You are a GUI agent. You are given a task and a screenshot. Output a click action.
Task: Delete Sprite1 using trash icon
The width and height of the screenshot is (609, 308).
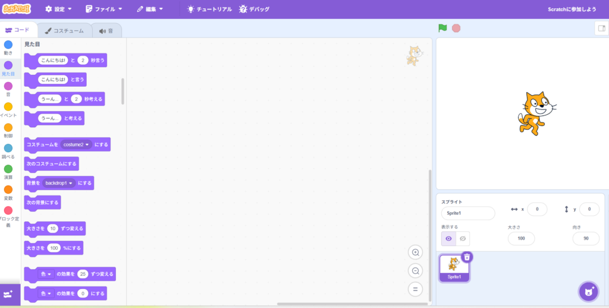467,257
